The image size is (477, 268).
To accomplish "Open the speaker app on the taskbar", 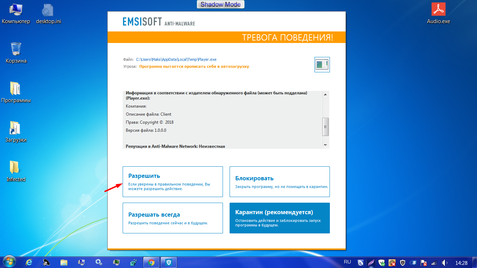I will pos(46,262).
